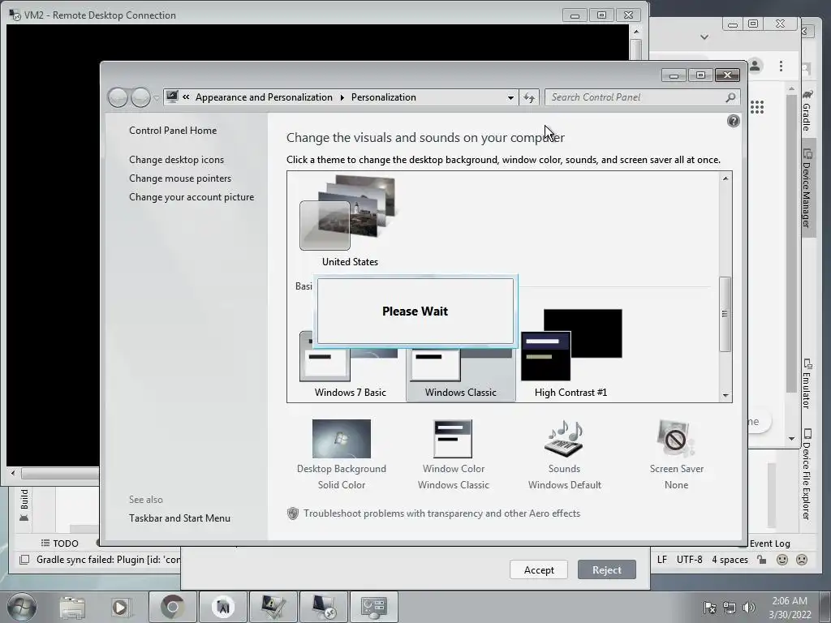Click the theme list scroll down arrow

[725, 396]
